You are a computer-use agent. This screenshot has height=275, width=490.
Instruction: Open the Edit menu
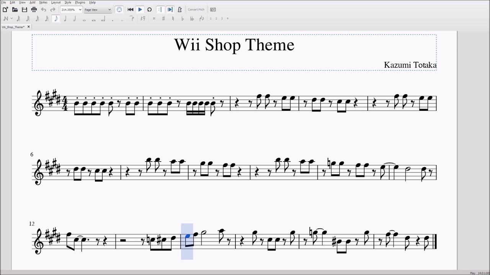click(13, 2)
